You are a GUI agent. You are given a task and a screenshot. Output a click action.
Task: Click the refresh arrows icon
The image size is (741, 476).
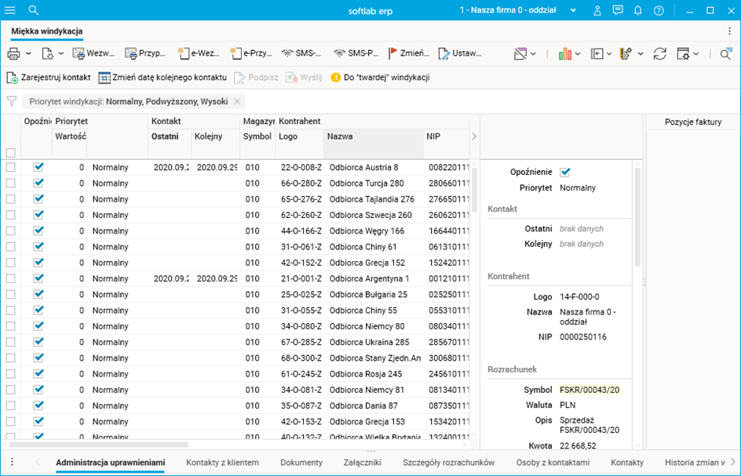(x=659, y=53)
